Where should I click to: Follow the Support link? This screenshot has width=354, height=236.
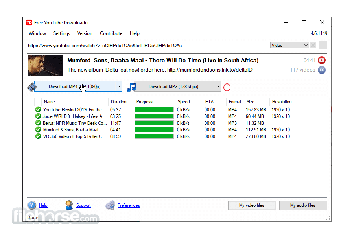[83, 205]
